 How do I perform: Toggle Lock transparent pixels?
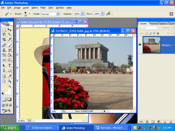coord(147,33)
